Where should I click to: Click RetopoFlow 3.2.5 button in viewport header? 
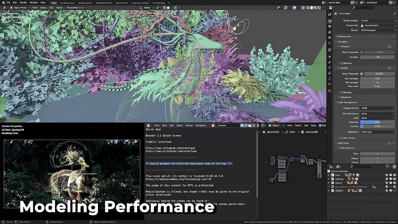(76, 8)
